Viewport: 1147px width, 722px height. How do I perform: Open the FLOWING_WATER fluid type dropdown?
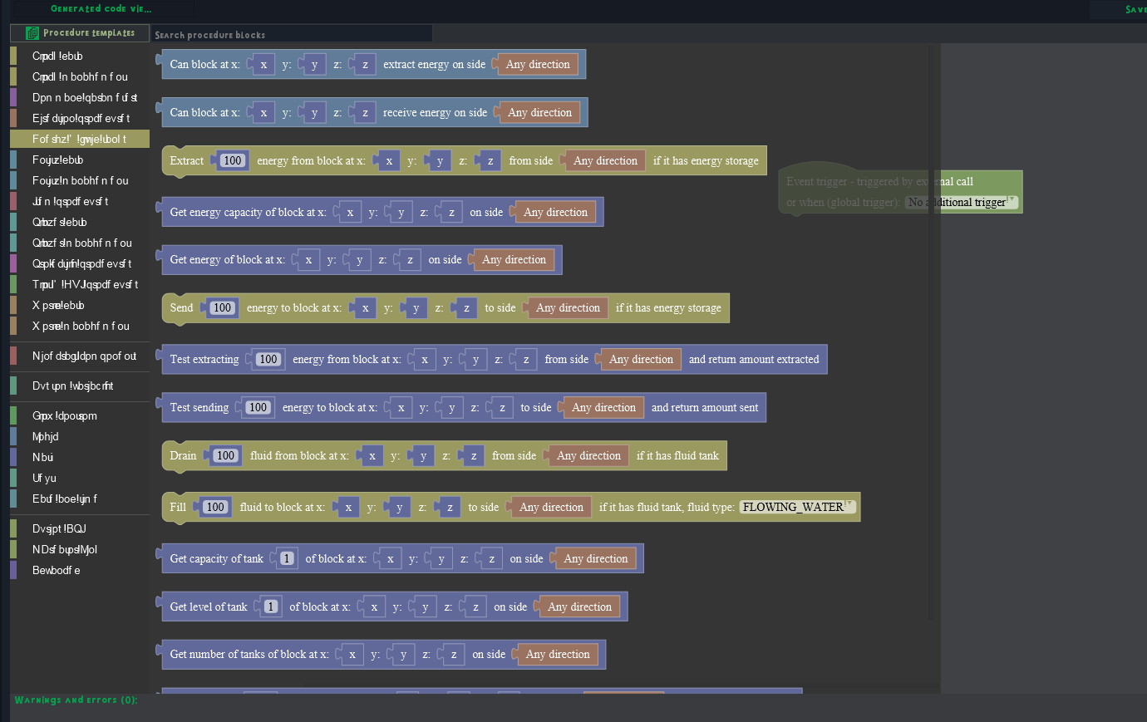click(x=797, y=507)
